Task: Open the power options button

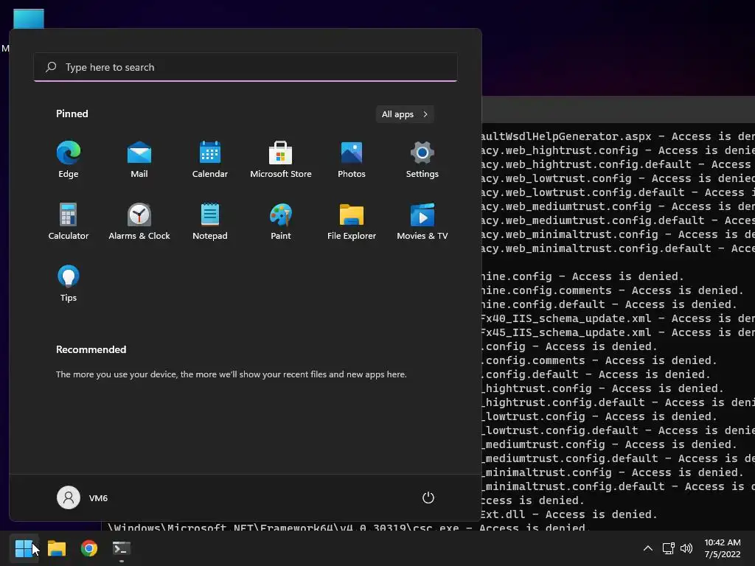Action: [428, 497]
